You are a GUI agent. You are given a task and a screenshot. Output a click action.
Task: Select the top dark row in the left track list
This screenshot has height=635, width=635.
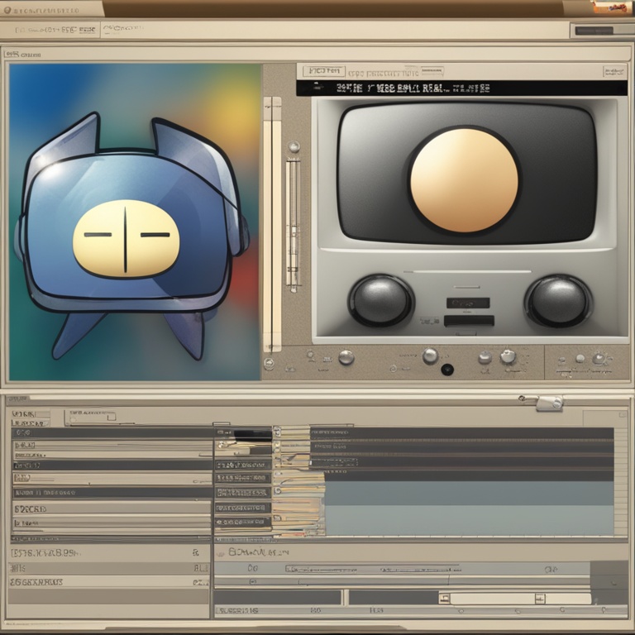(112, 432)
